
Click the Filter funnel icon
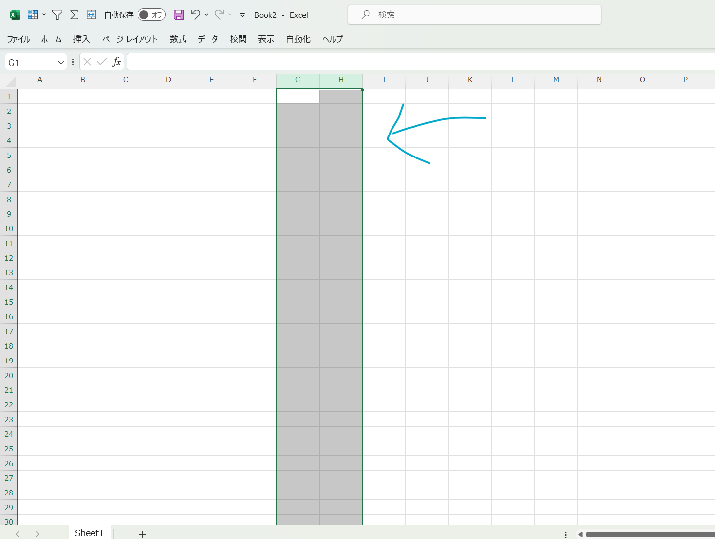[x=57, y=15]
